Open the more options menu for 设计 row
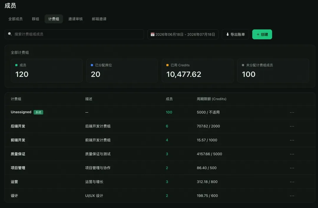The image size is (318, 208). [292, 196]
